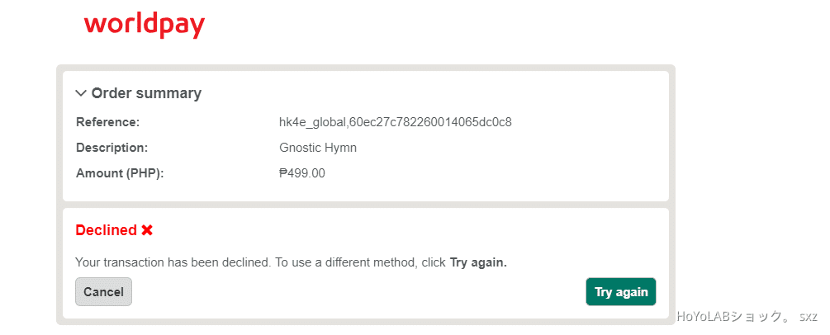The width and height of the screenshot is (830, 335).
Task: Click the Description field label
Action: tap(111, 148)
